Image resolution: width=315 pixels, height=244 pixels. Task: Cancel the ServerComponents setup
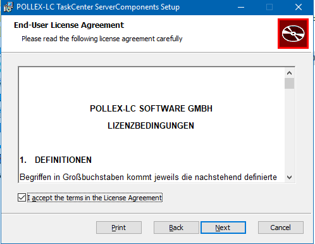[x=281, y=228]
